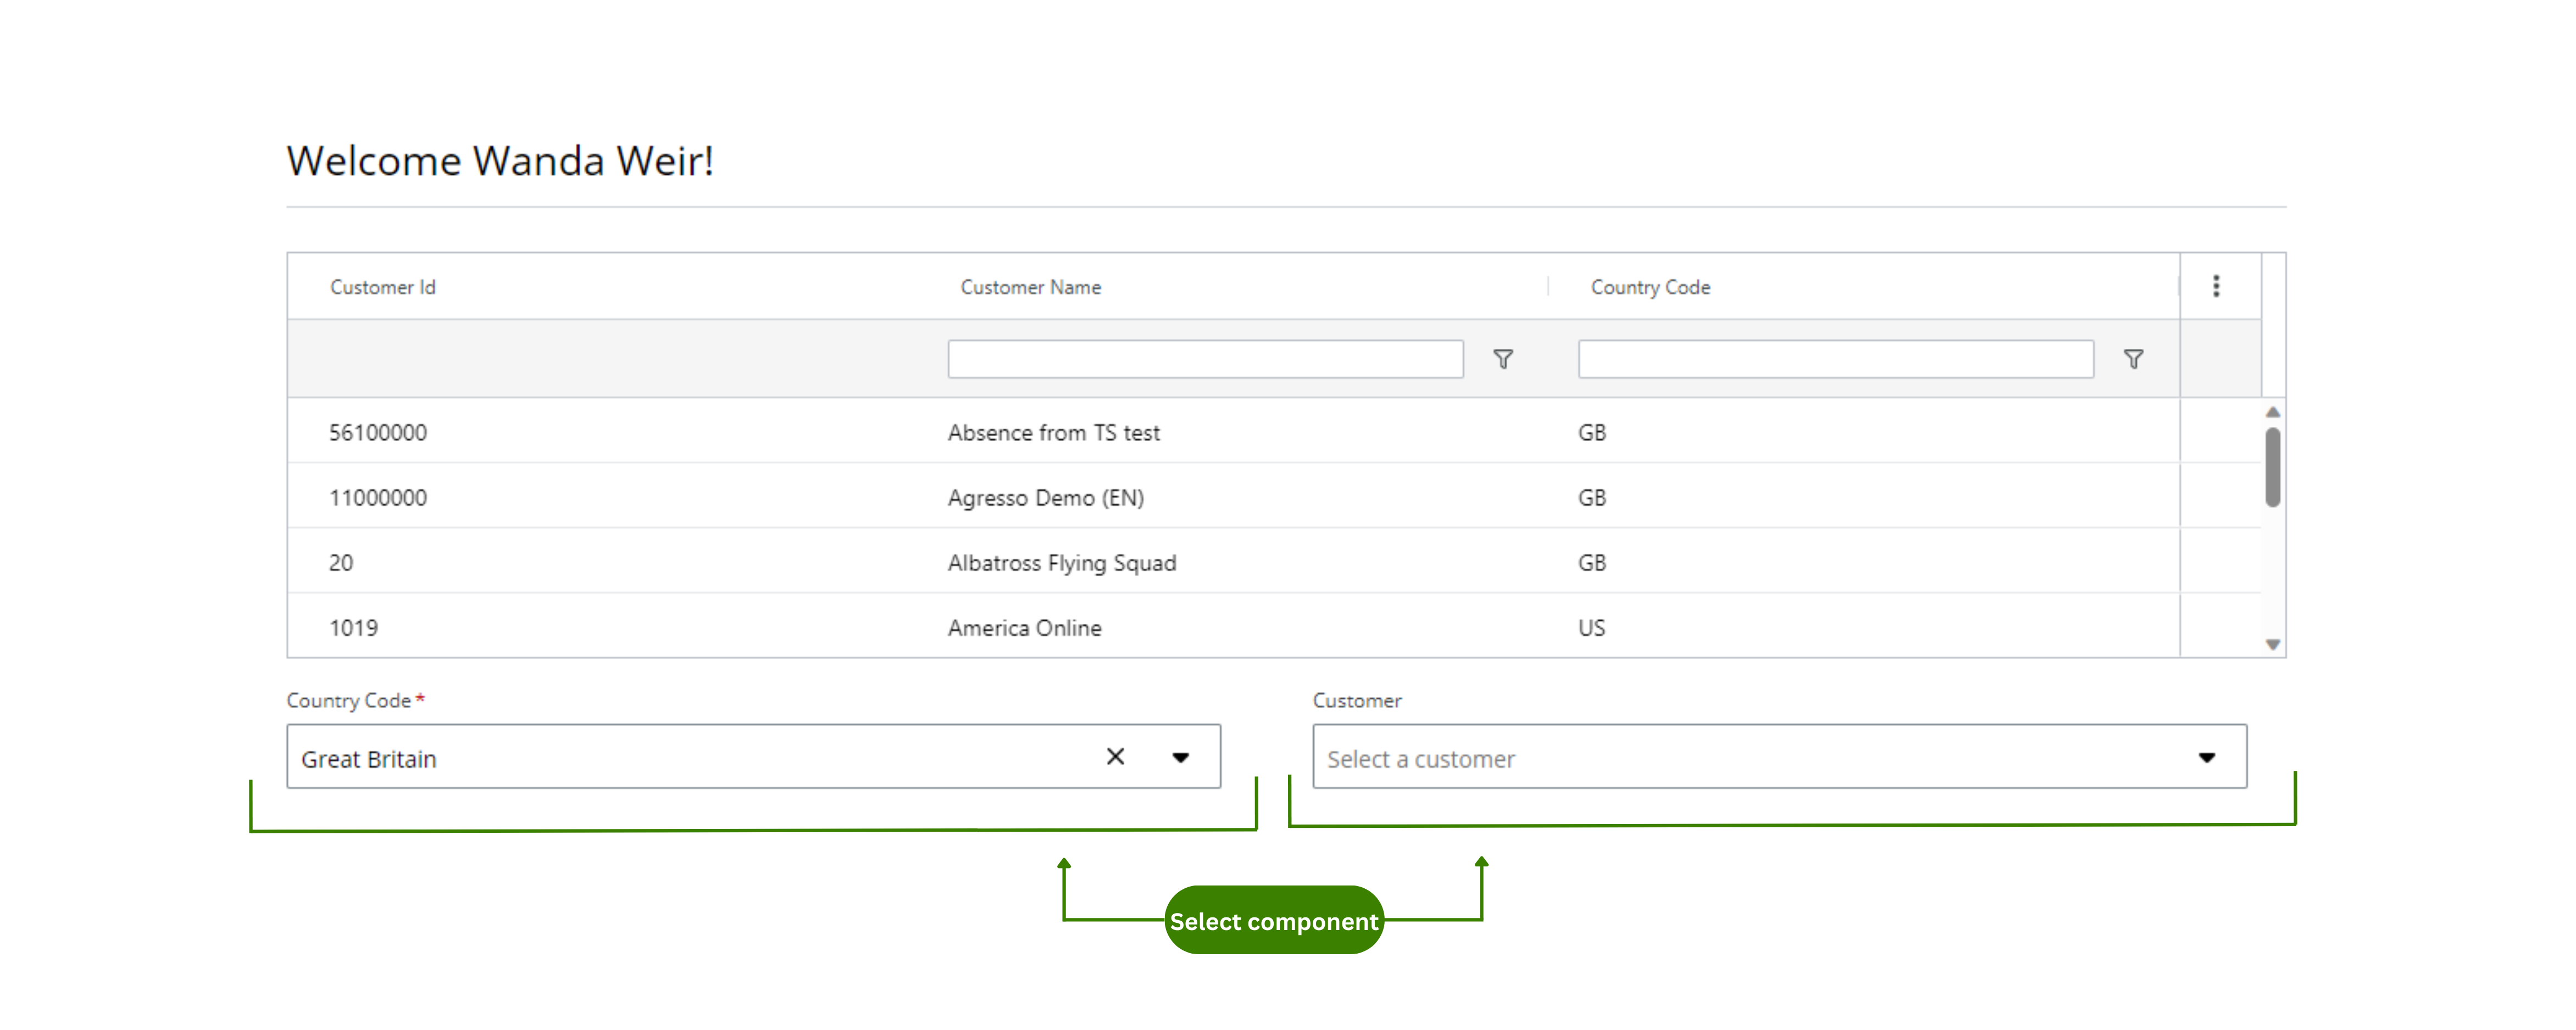Image resolution: width=2576 pixels, height=1030 pixels.
Task: Sort by the Customer Id column header
Action: pos(383,287)
